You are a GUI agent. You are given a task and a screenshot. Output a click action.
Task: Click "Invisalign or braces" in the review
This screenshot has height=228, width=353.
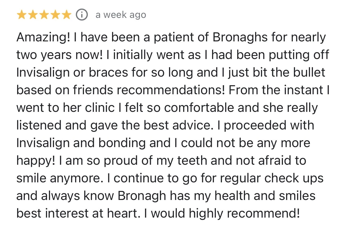tap(72, 73)
